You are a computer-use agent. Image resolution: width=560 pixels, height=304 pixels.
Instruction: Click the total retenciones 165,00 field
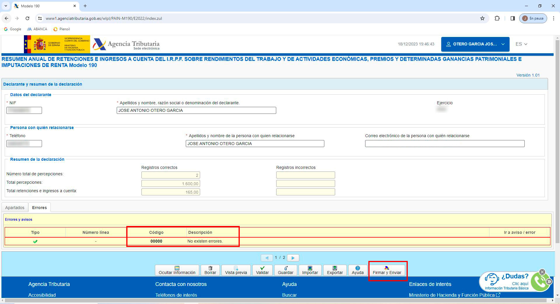171,192
